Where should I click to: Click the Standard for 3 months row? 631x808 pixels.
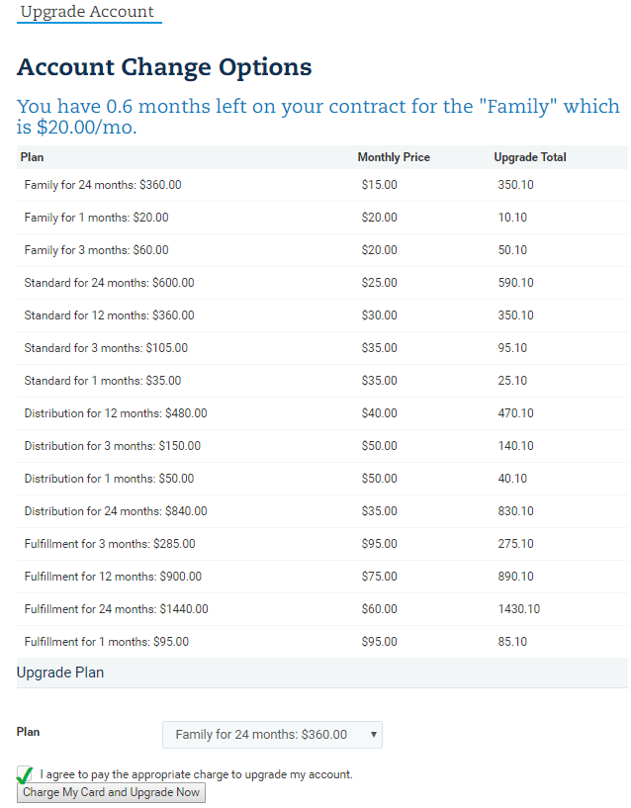click(x=106, y=348)
